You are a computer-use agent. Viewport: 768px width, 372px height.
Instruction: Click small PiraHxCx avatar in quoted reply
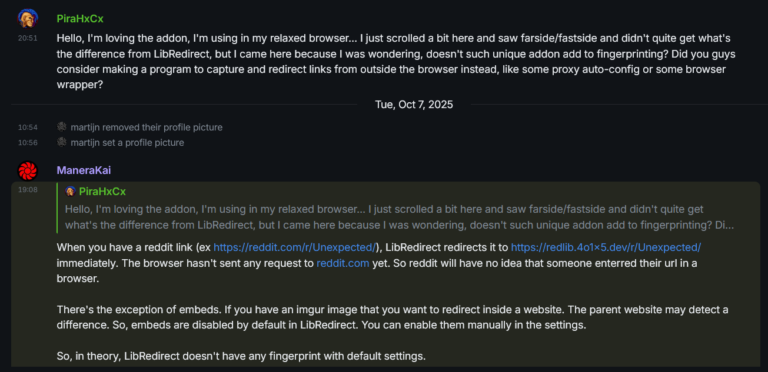point(70,192)
